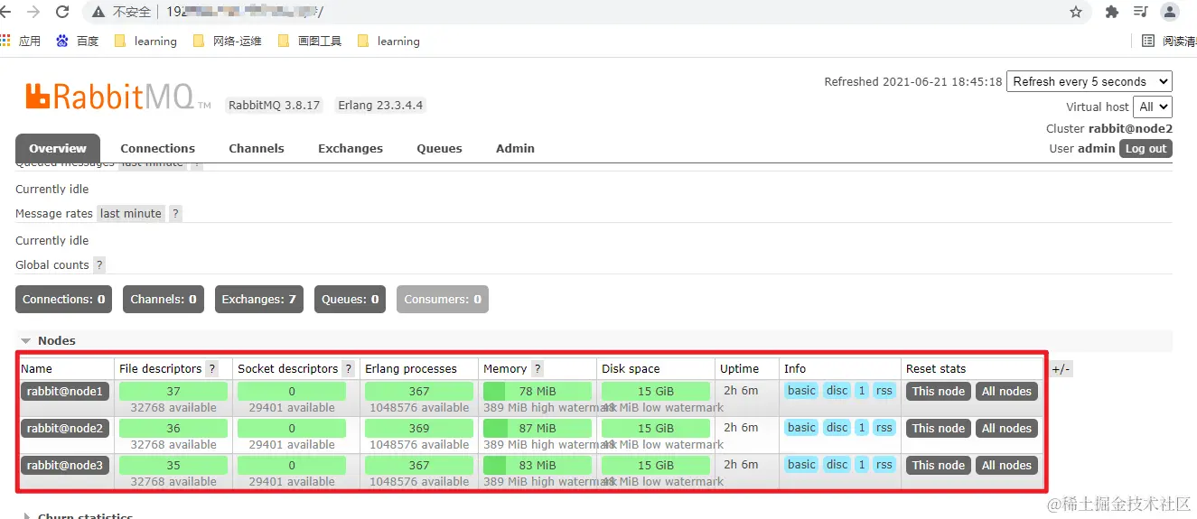Switch to the Queues tab
The image size is (1197, 519).
(x=439, y=148)
